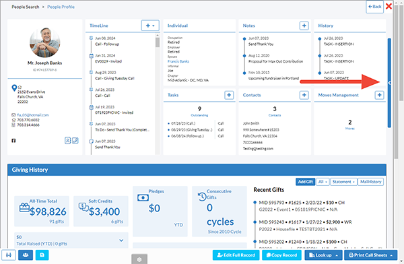The width and height of the screenshot is (404, 264).
Task: Click the TimeLine panel scrollbar
Action: tap(158, 95)
